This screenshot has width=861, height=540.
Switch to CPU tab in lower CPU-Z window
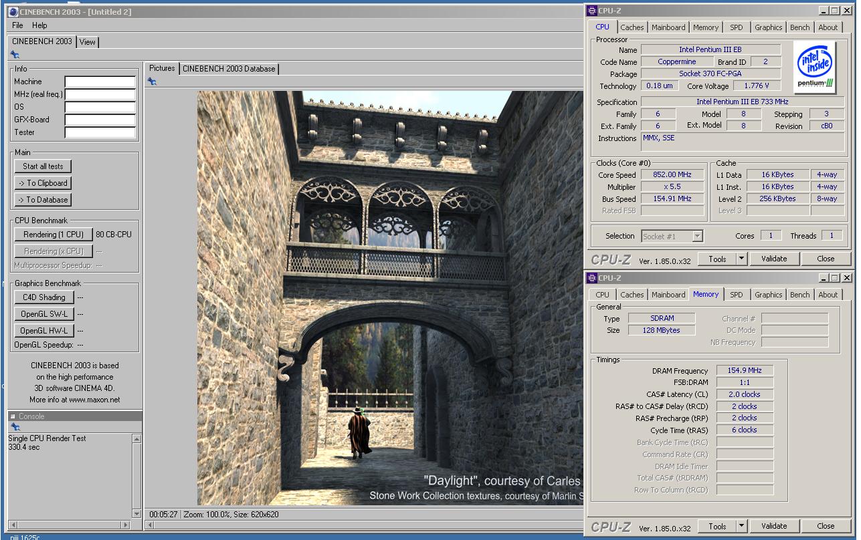pyautogui.click(x=602, y=295)
